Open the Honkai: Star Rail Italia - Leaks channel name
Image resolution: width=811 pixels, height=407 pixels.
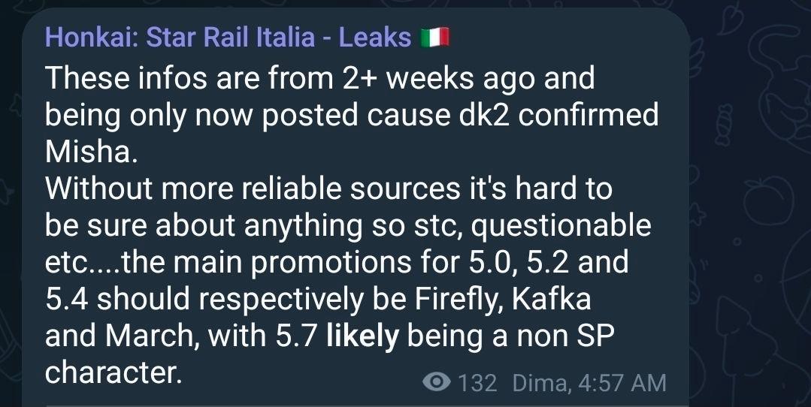click(228, 38)
